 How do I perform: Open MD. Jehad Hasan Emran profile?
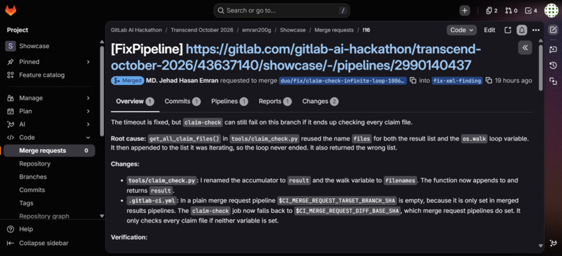182,81
